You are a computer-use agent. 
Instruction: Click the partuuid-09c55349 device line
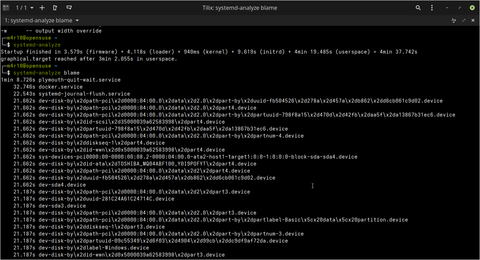click(x=151, y=241)
